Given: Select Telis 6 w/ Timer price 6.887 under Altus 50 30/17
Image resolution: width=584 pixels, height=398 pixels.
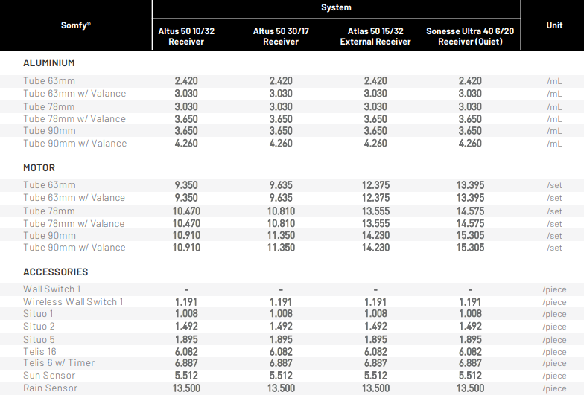Looking at the screenshot, I should (281, 363).
